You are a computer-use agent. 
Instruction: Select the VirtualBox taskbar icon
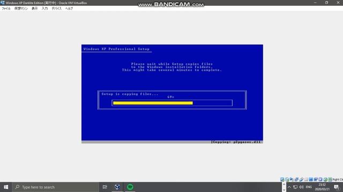pyautogui.click(x=117, y=187)
